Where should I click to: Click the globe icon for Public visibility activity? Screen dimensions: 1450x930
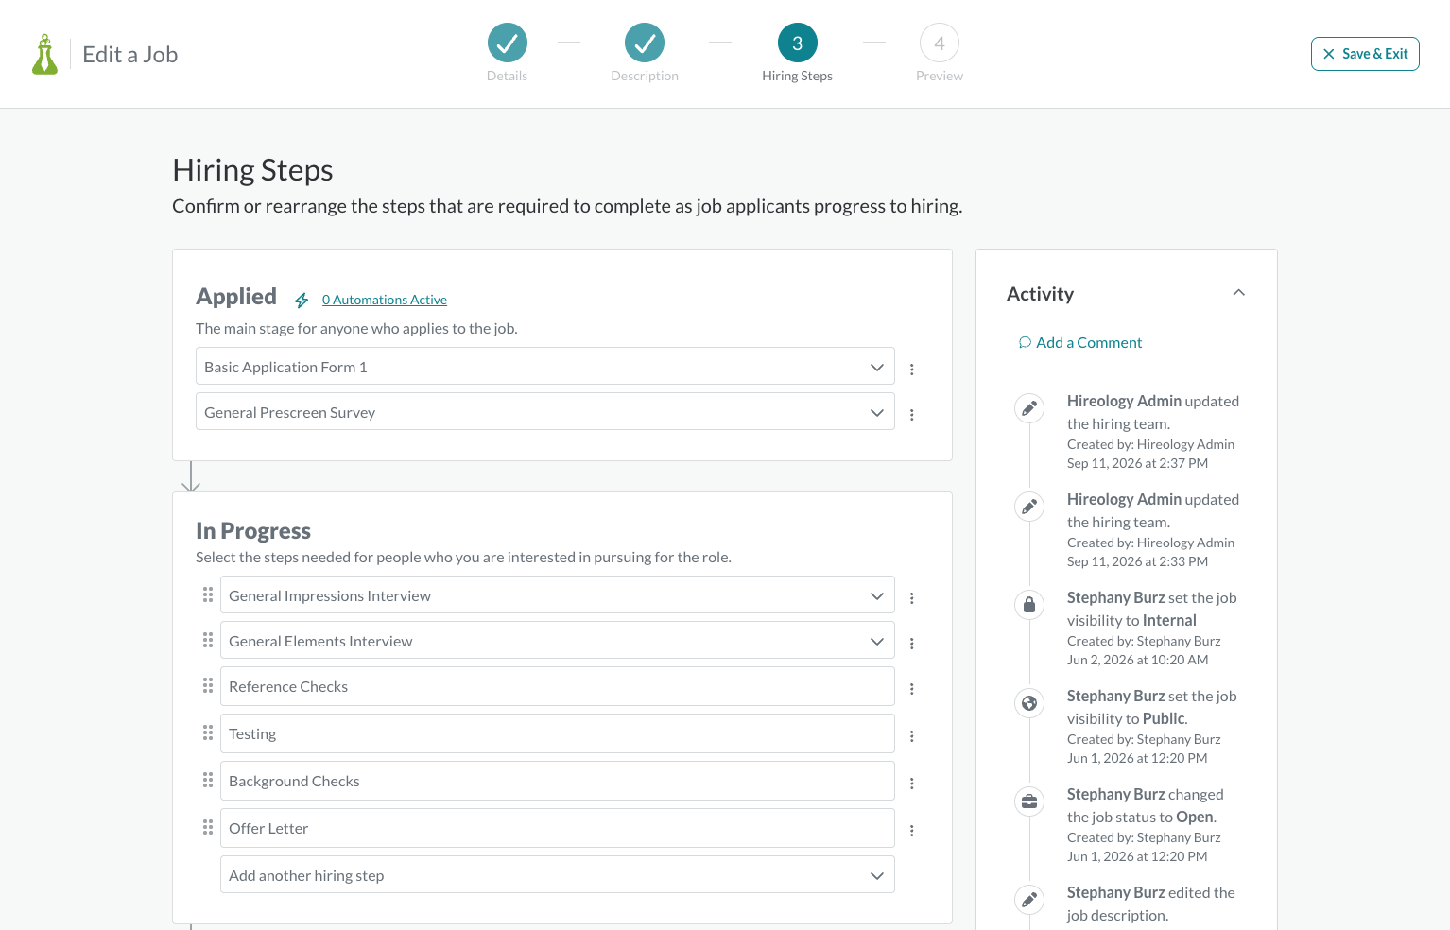point(1029,703)
